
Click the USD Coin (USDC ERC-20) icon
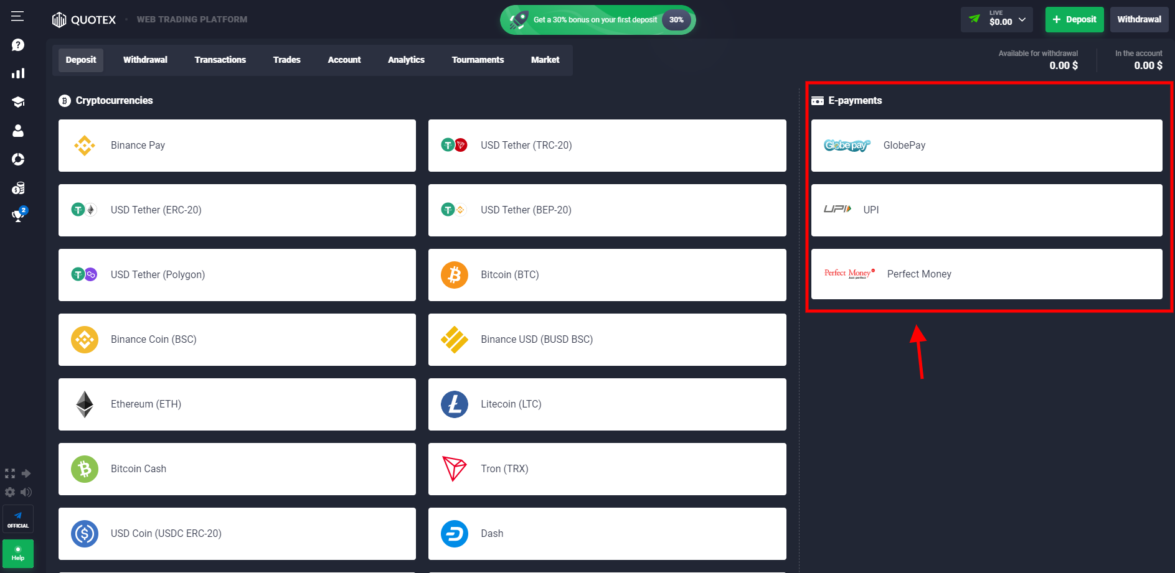point(85,534)
